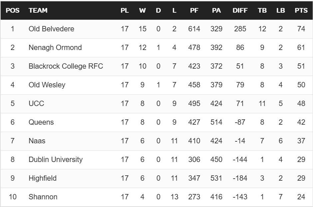
Task: Click the TEAM column header
Action: (x=38, y=10)
